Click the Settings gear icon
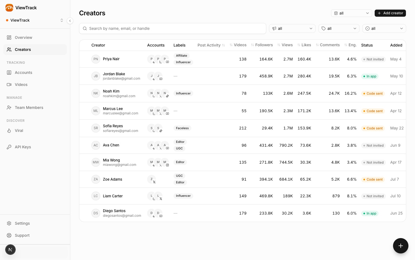Viewport: 415px width, 260px height. pyautogui.click(x=9, y=223)
